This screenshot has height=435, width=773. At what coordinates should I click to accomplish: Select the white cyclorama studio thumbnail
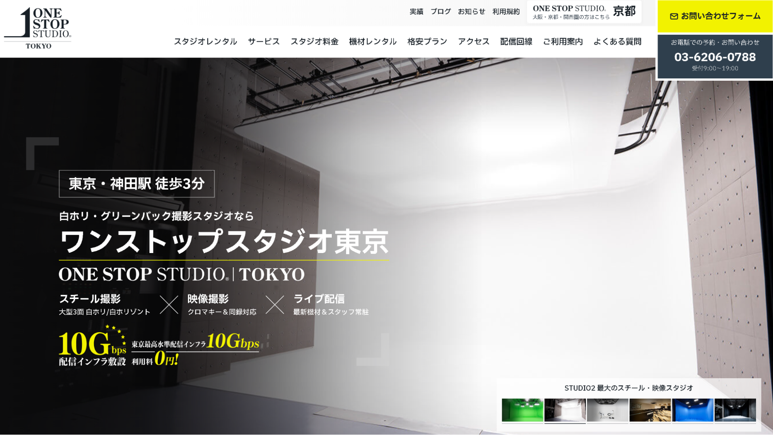tap(565, 410)
